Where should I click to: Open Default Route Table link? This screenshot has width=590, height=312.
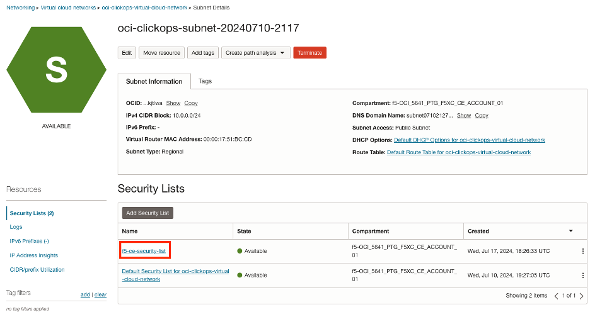point(458,152)
